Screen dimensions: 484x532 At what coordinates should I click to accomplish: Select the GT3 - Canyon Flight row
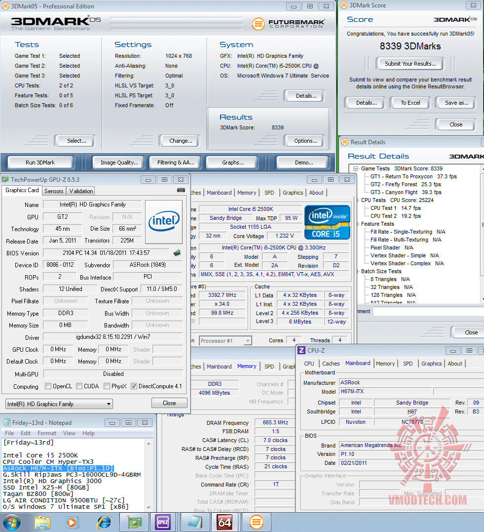[406, 192]
